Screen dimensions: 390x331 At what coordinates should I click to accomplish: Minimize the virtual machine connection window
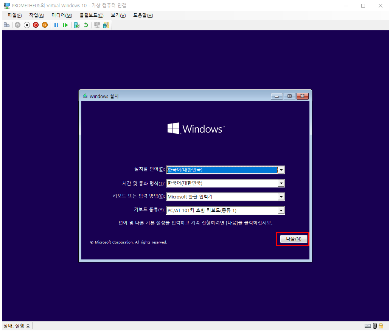tap(346, 5)
